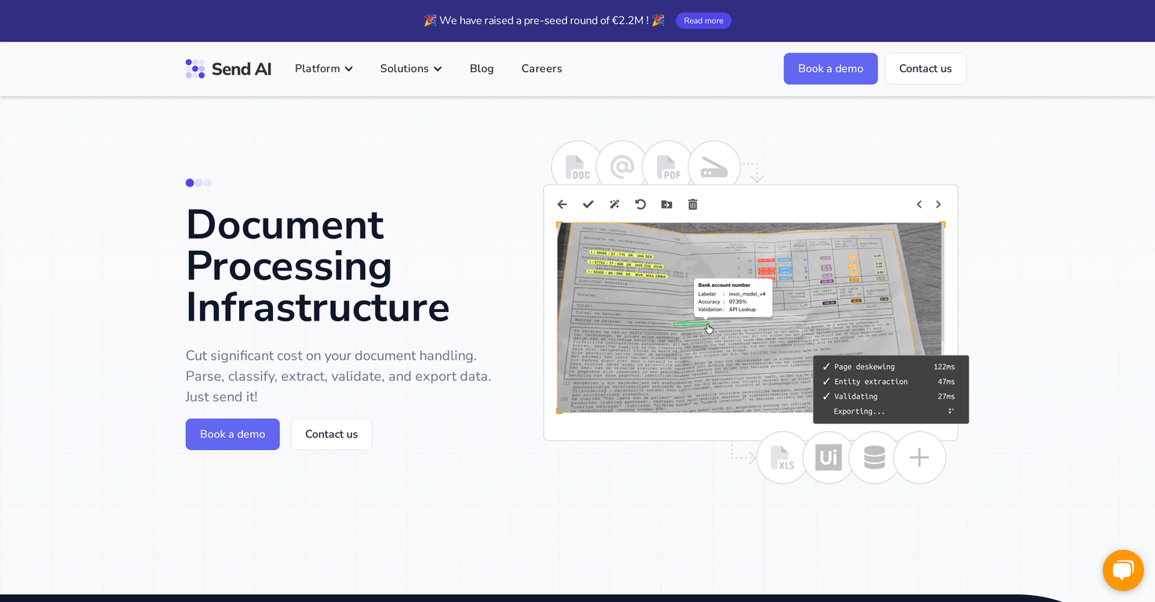
Task: Click the scanner input icon
Action: coord(714,167)
